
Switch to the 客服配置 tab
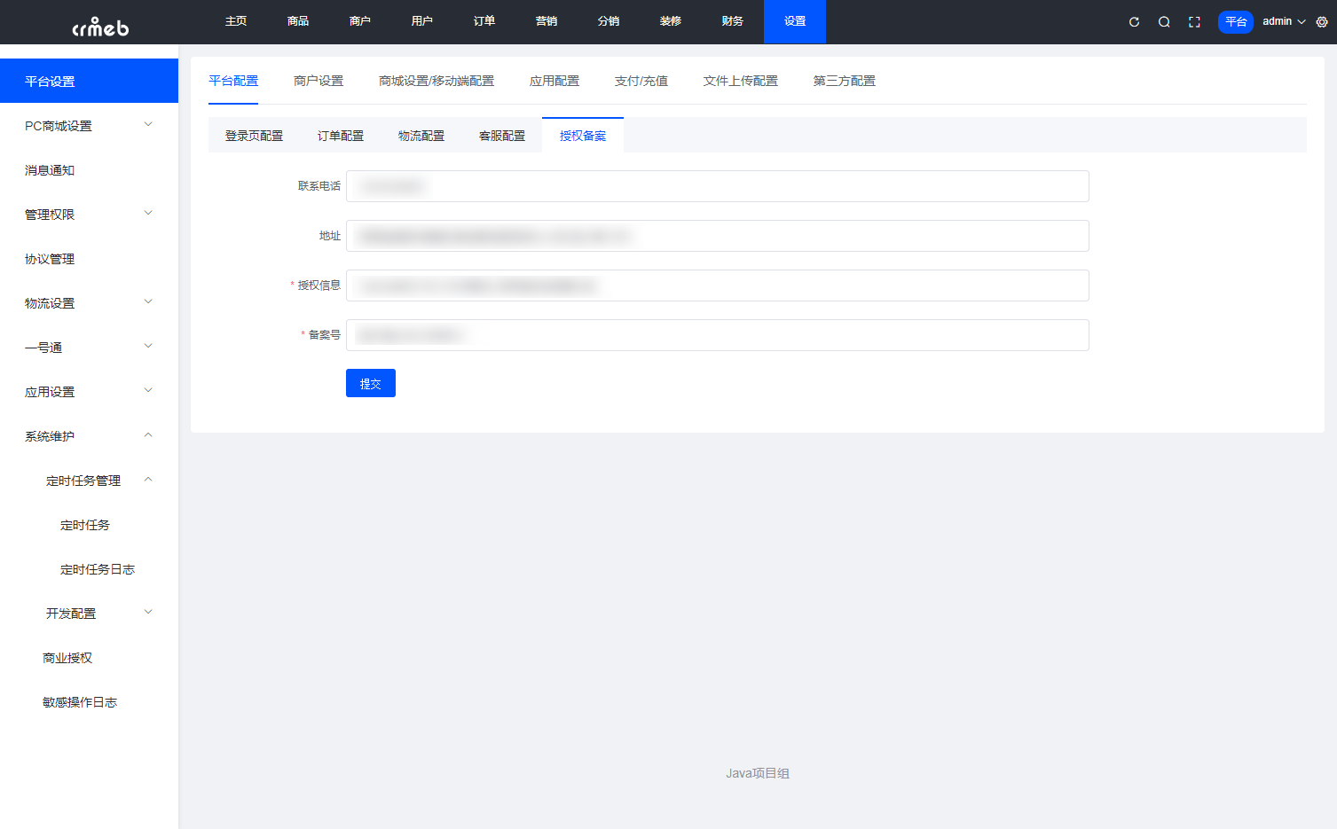[501, 135]
